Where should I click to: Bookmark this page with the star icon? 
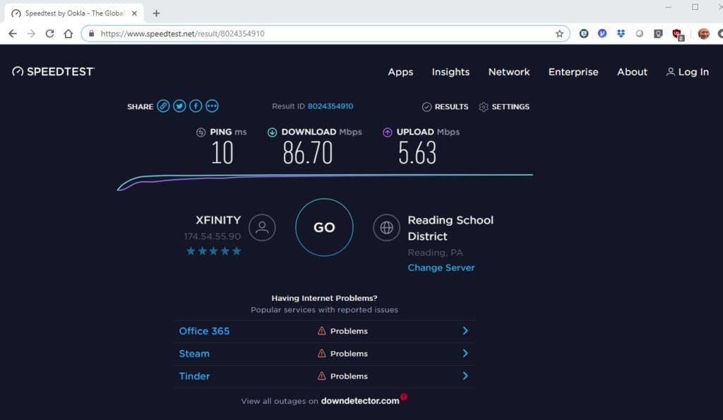point(559,34)
